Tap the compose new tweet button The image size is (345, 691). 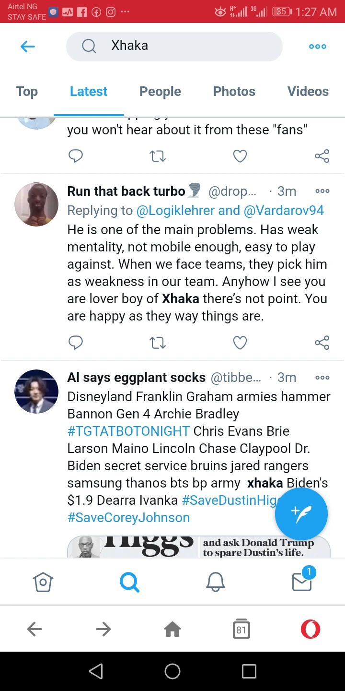pyautogui.click(x=301, y=513)
